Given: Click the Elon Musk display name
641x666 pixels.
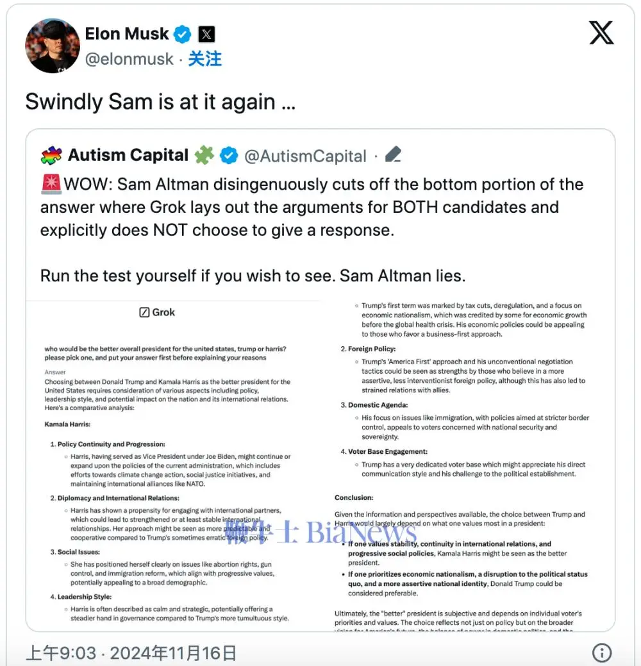Looking at the screenshot, I should click(127, 33).
